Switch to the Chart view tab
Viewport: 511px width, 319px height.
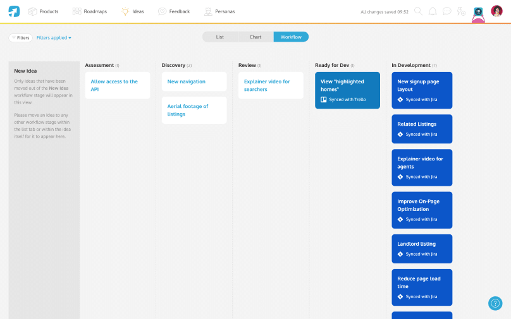click(x=255, y=37)
